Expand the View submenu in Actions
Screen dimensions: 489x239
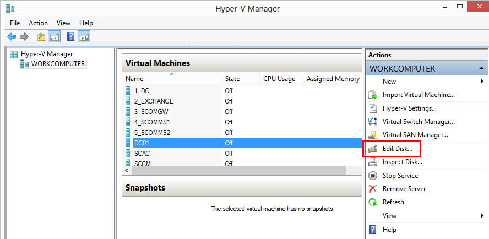coord(482,216)
